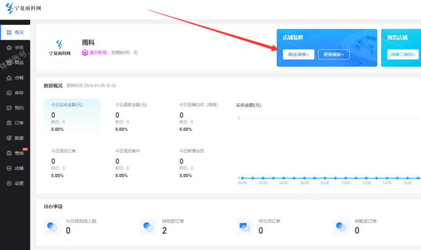Image resolution: width=421 pixels, height=250 pixels.
Task: Open the 会员 menu label
Action: tap(19, 48)
